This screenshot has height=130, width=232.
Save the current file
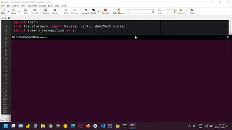click(26, 11)
